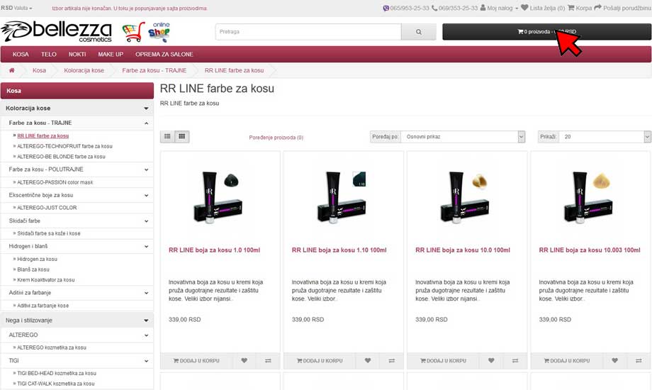Compare RR LINE 1.10 100ml product
This screenshot has width=652, height=390.
pos(391,361)
